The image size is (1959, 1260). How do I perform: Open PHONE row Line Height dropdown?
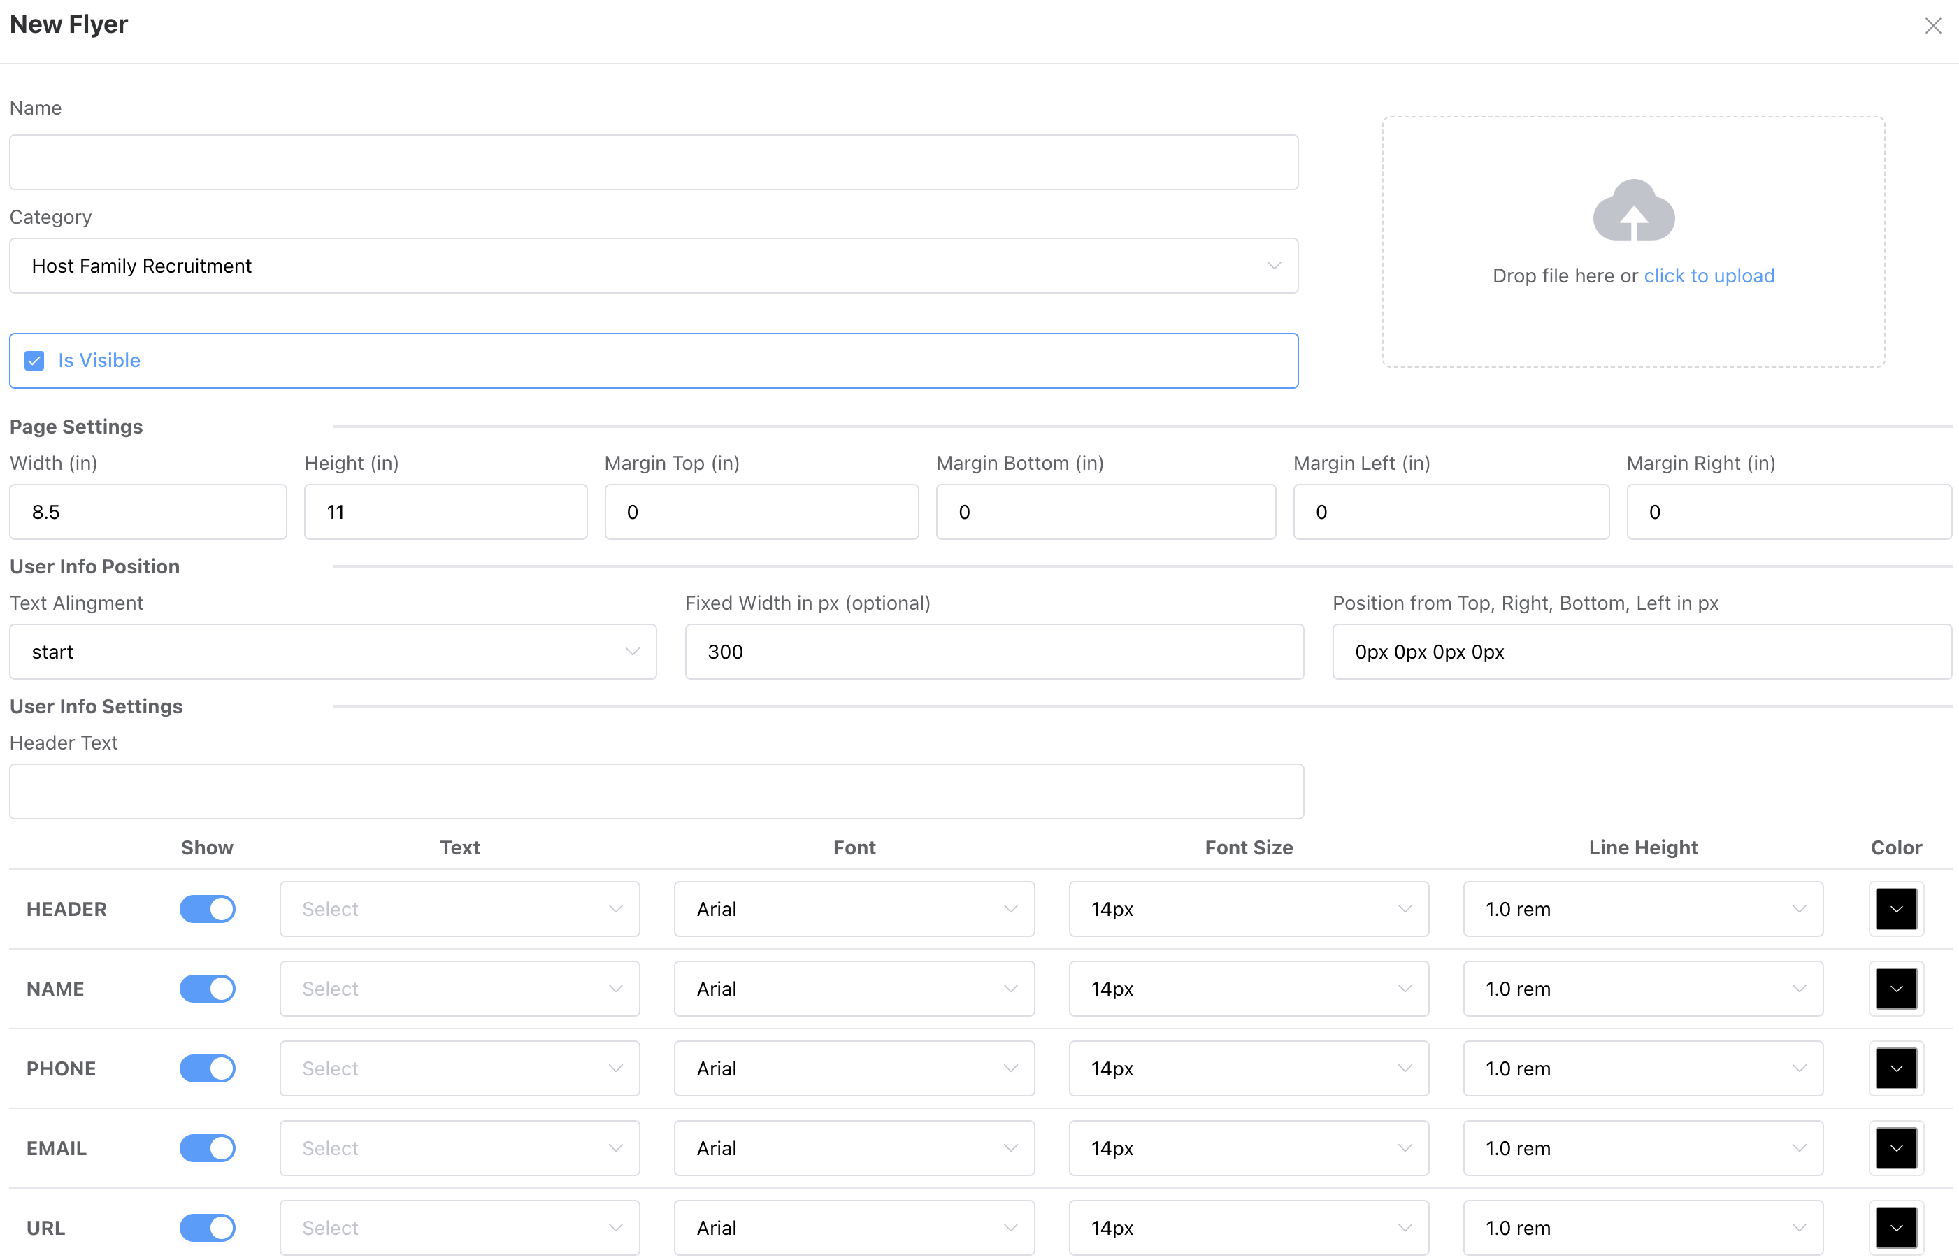[x=1643, y=1068]
